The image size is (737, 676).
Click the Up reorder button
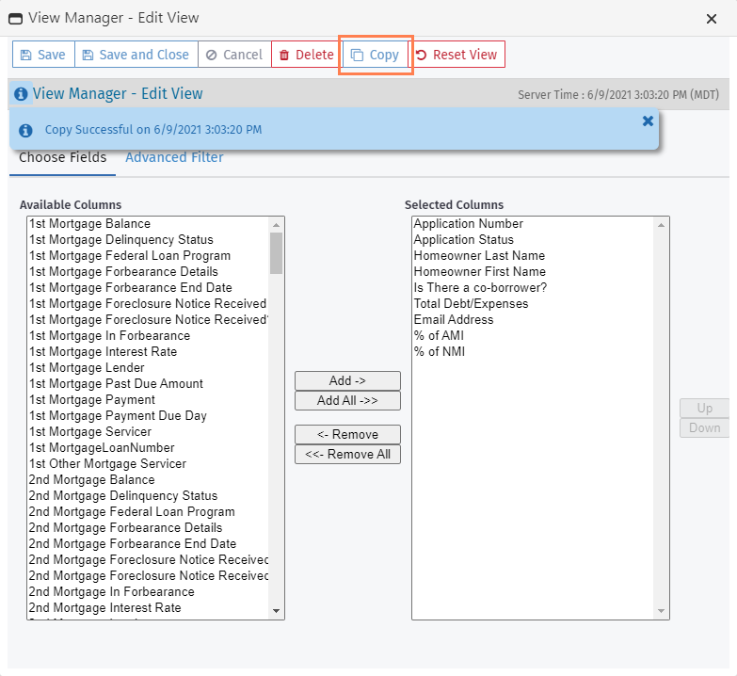704,409
